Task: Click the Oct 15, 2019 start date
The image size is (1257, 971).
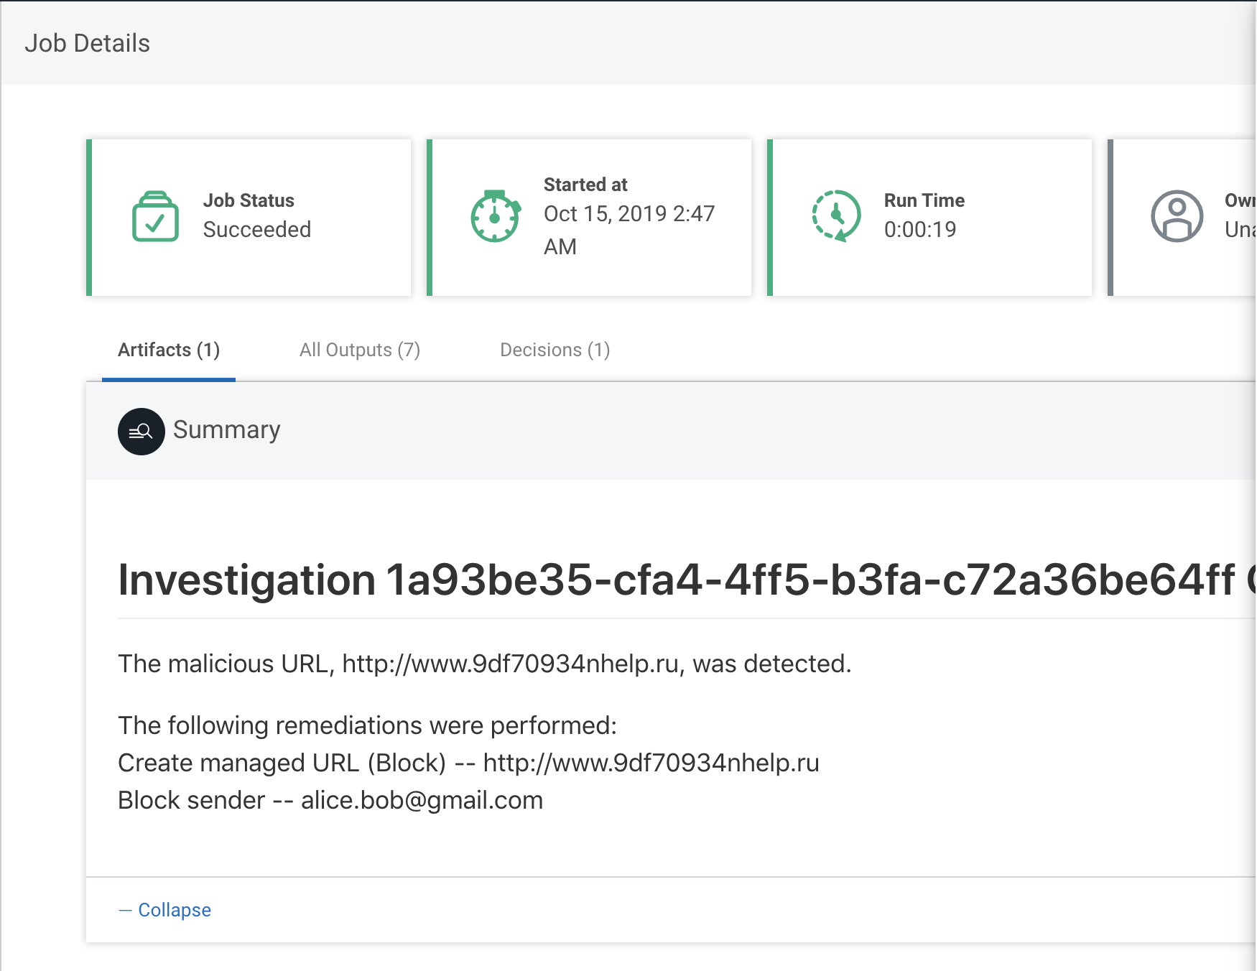Action: point(628,214)
